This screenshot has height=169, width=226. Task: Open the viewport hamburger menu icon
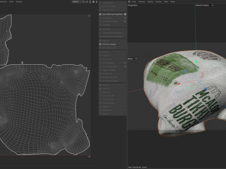tap(129, 2)
